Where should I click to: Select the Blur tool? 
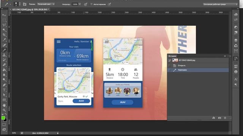pyautogui.click(x=4, y=75)
